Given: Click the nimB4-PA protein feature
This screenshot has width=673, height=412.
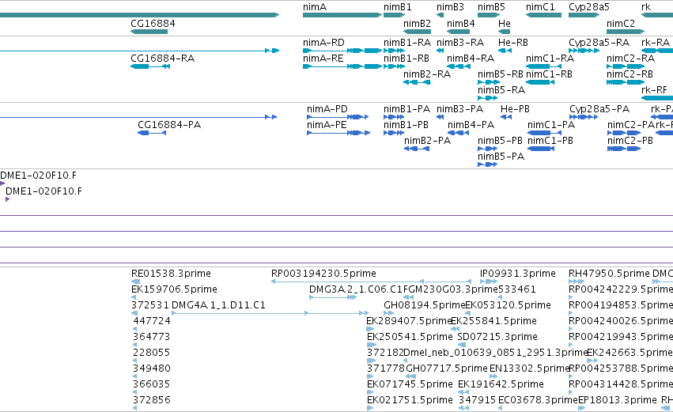Looking at the screenshot, I should coord(458,133).
